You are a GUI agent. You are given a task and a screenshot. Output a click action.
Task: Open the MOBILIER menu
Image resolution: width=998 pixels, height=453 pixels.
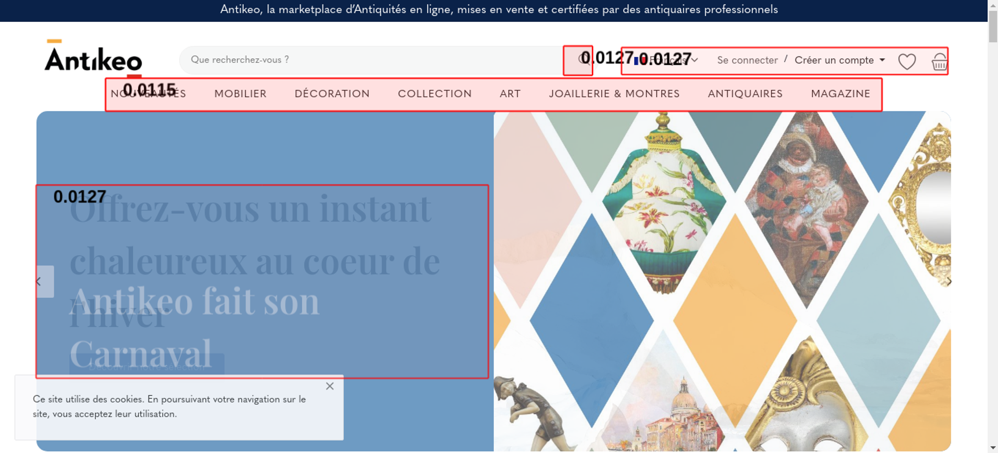point(241,94)
